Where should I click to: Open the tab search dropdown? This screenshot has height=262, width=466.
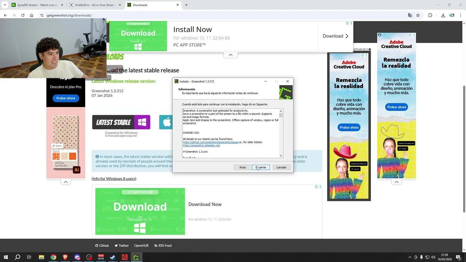pyautogui.click(x=5, y=5)
